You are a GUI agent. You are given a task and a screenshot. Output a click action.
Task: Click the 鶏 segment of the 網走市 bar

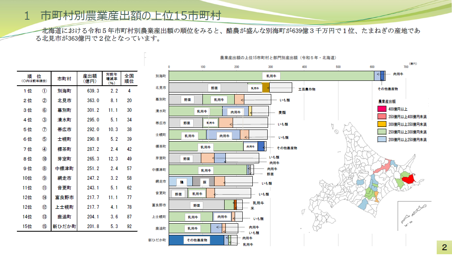click(183, 182)
